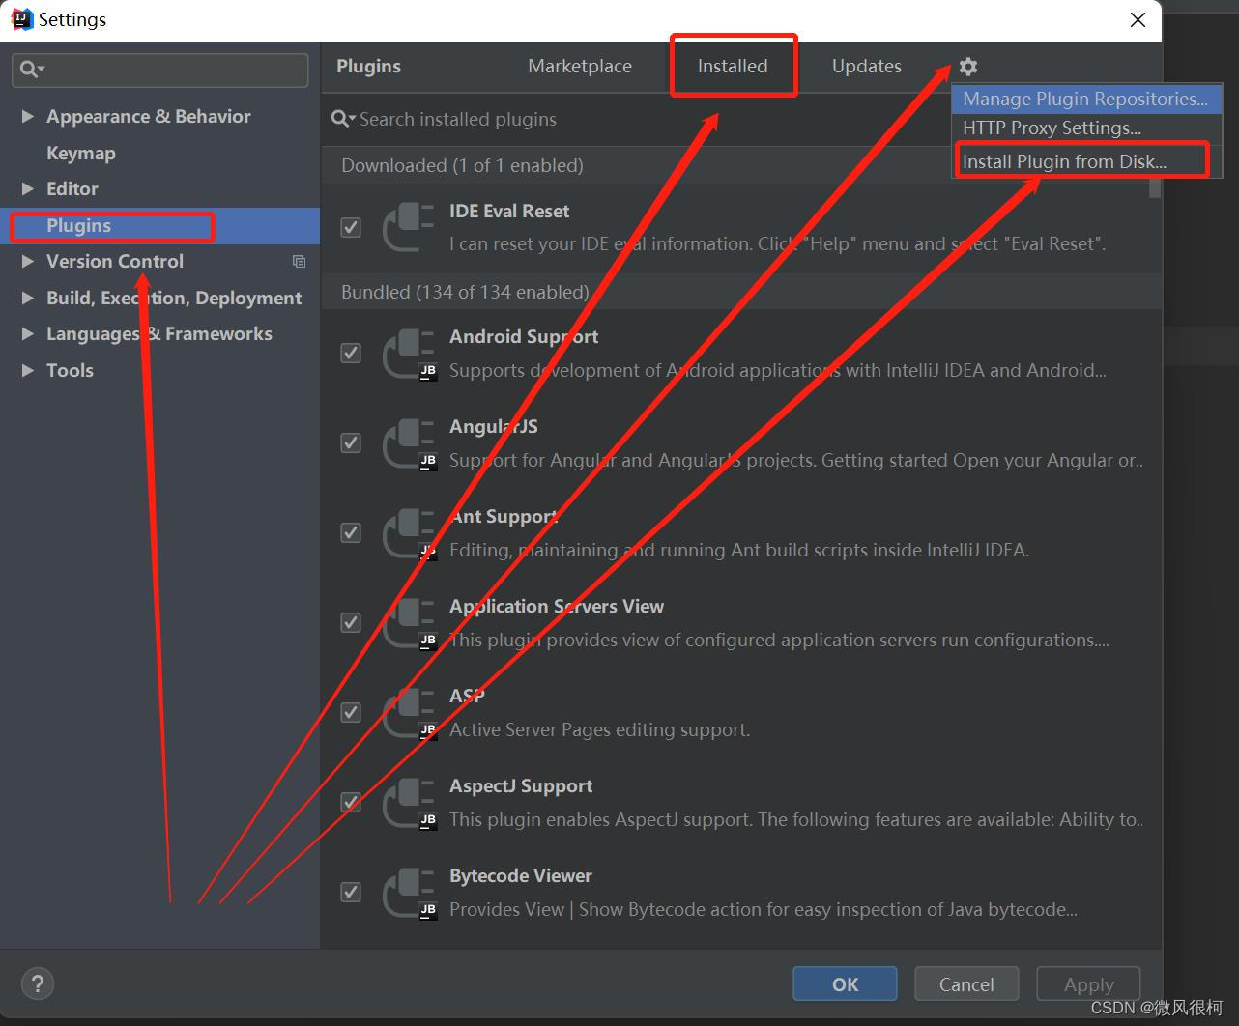Screen dimensions: 1239x1026
Task: Click the IntelliJ icon in the title bar
Action: pos(21,19)
